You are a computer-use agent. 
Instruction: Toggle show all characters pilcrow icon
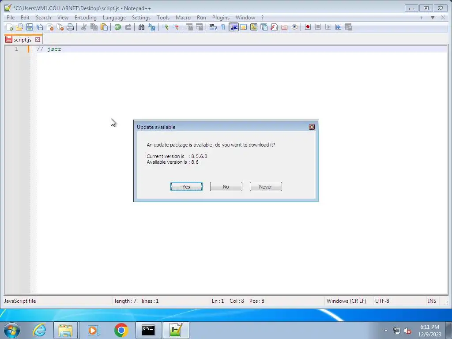coord(223,27)
